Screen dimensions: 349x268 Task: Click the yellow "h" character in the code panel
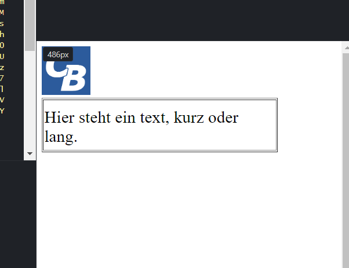point(2,34)
